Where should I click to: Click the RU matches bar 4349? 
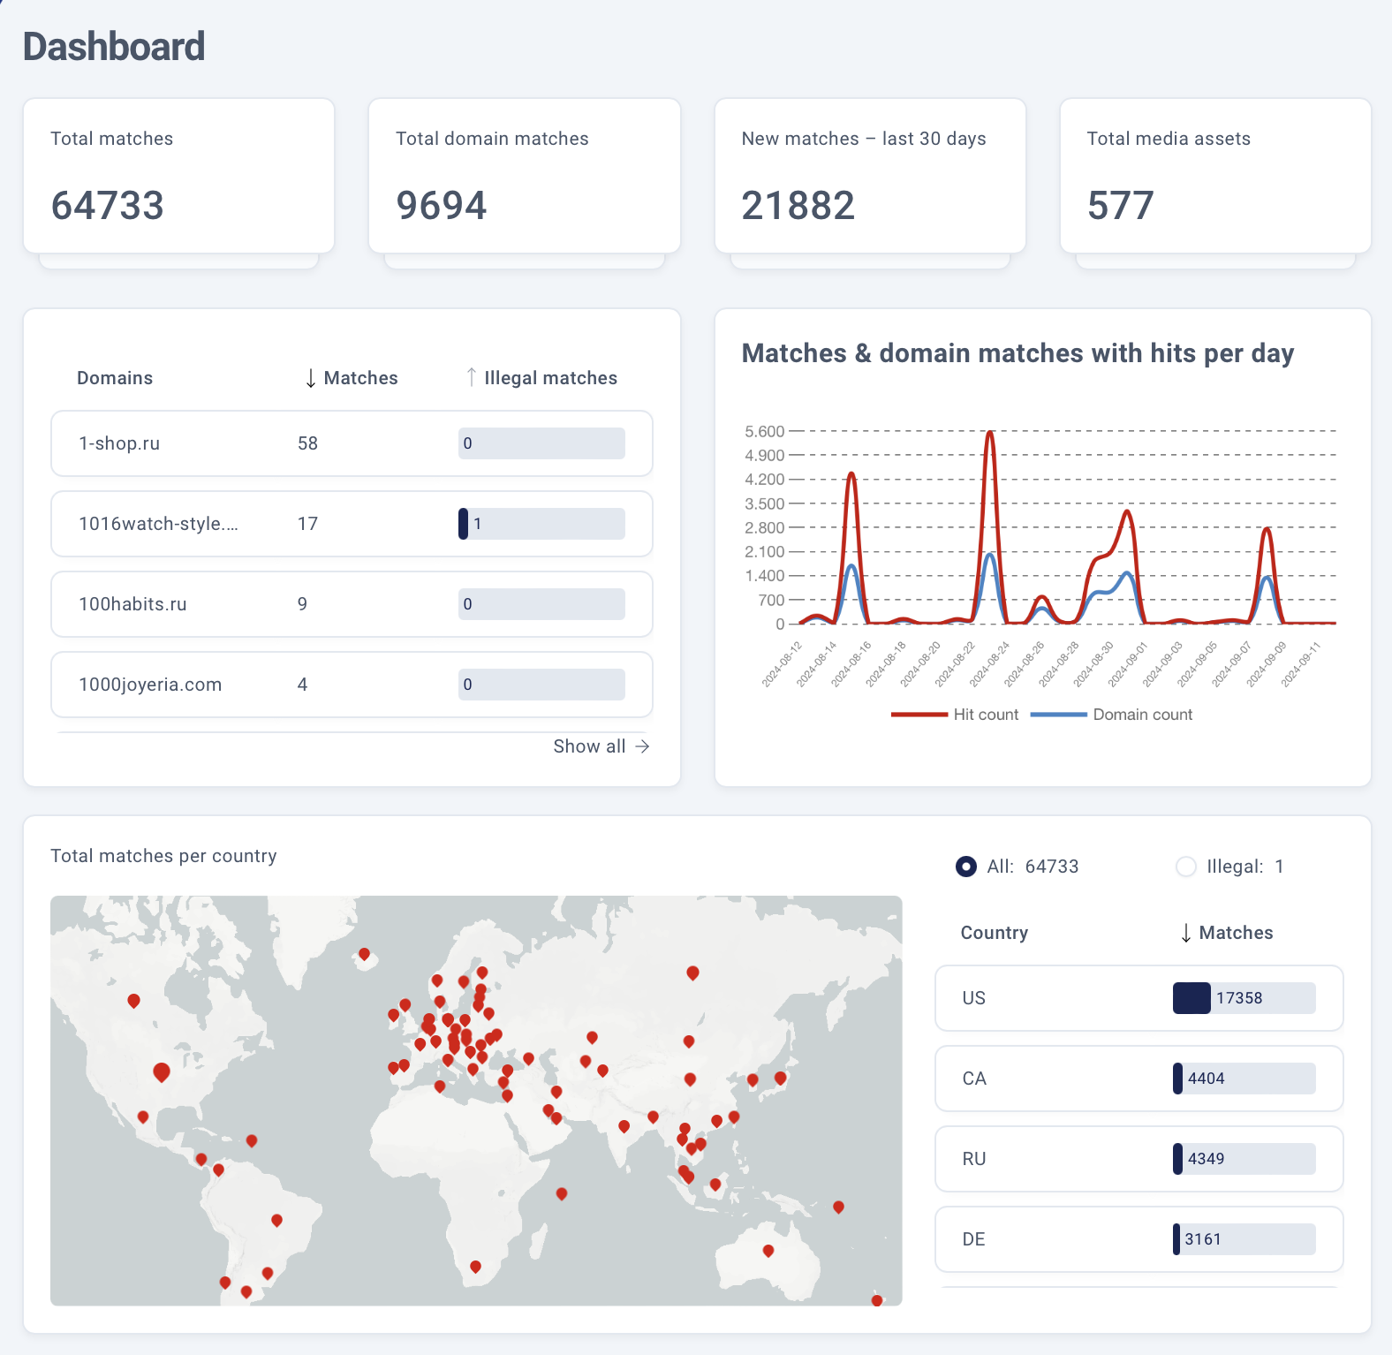click(1244, 1159)
